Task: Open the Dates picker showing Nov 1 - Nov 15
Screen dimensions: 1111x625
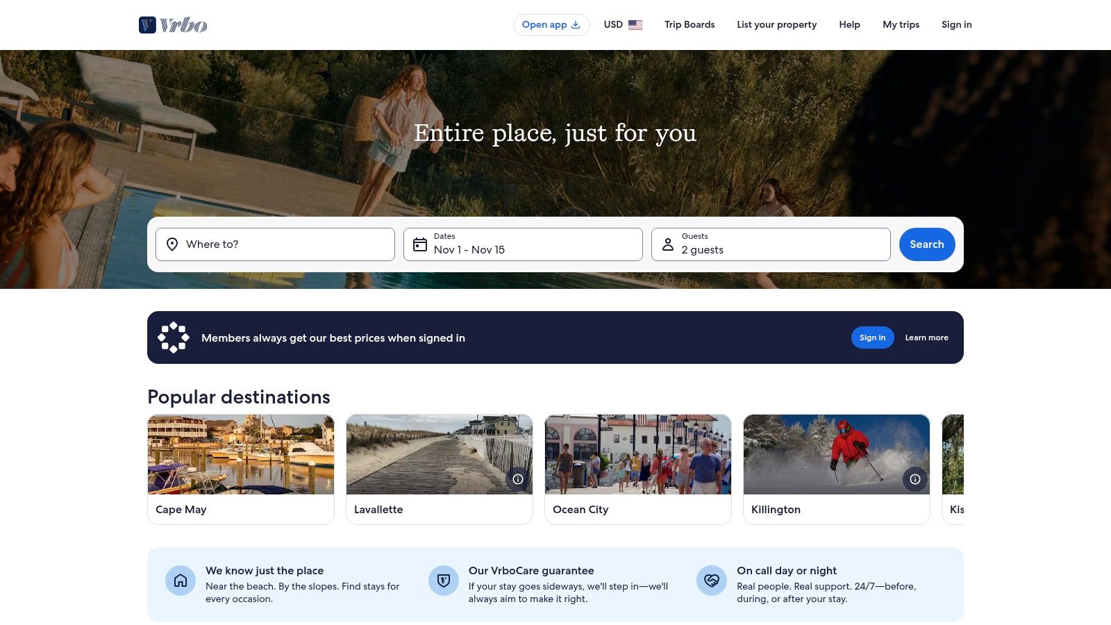Action: 523,244
